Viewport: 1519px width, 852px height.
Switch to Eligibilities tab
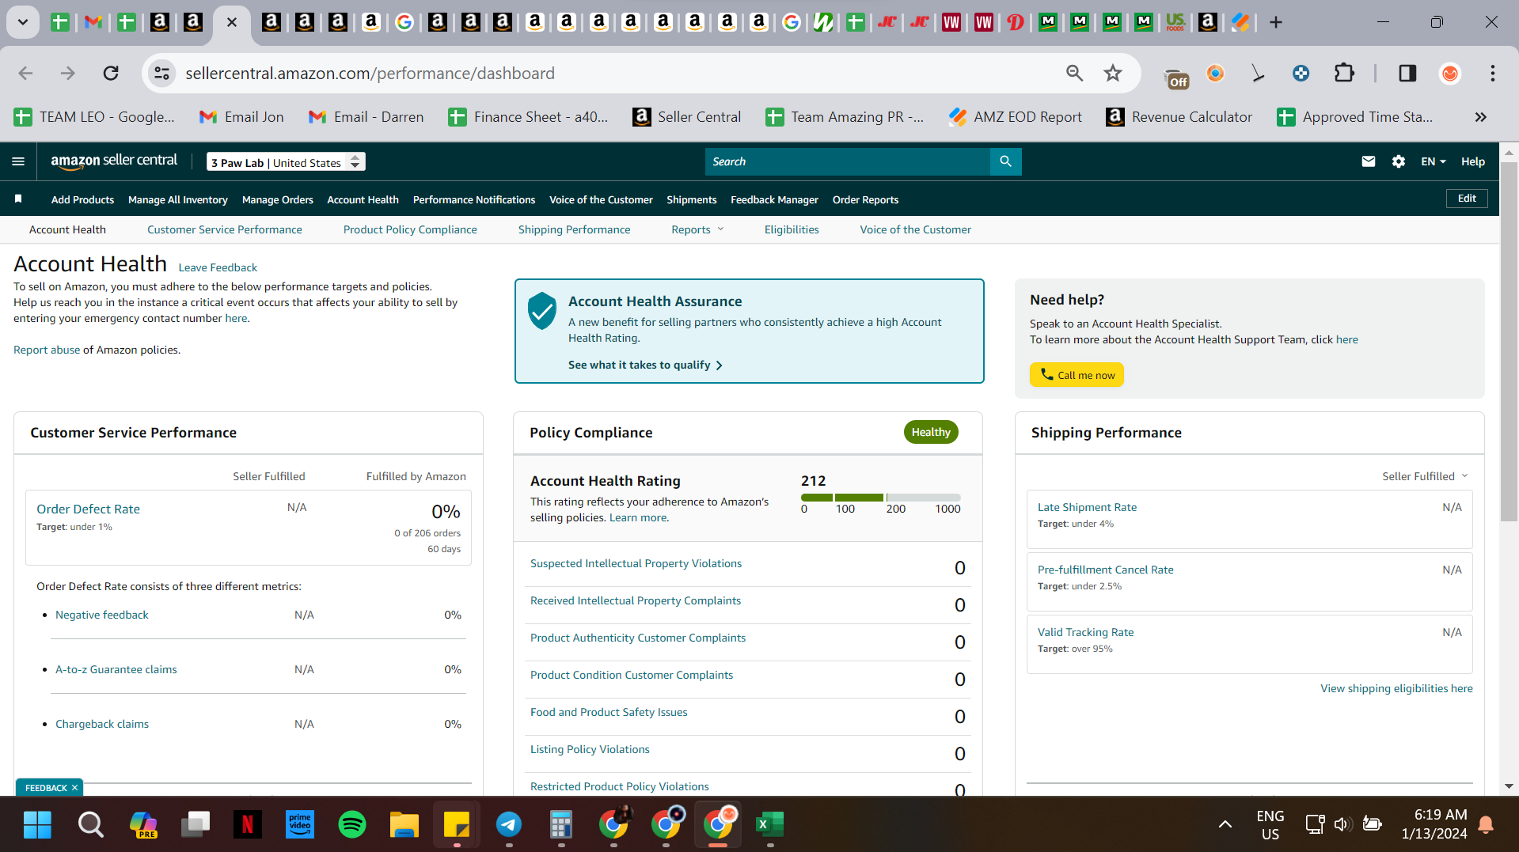[x=792, y=229]
